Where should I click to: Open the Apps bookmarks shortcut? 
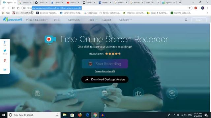pos(6,13)
